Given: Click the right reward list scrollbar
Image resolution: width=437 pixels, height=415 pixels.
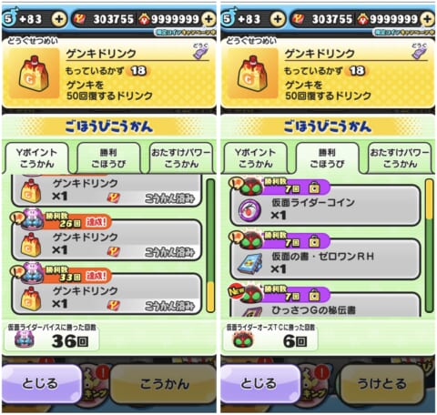Looking at the screenshot, I should [x=429, y=246].
